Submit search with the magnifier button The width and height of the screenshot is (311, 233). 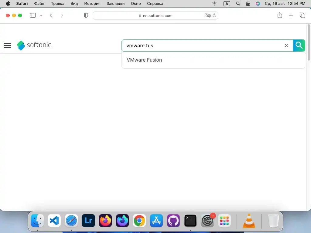(x=299, y=46)
